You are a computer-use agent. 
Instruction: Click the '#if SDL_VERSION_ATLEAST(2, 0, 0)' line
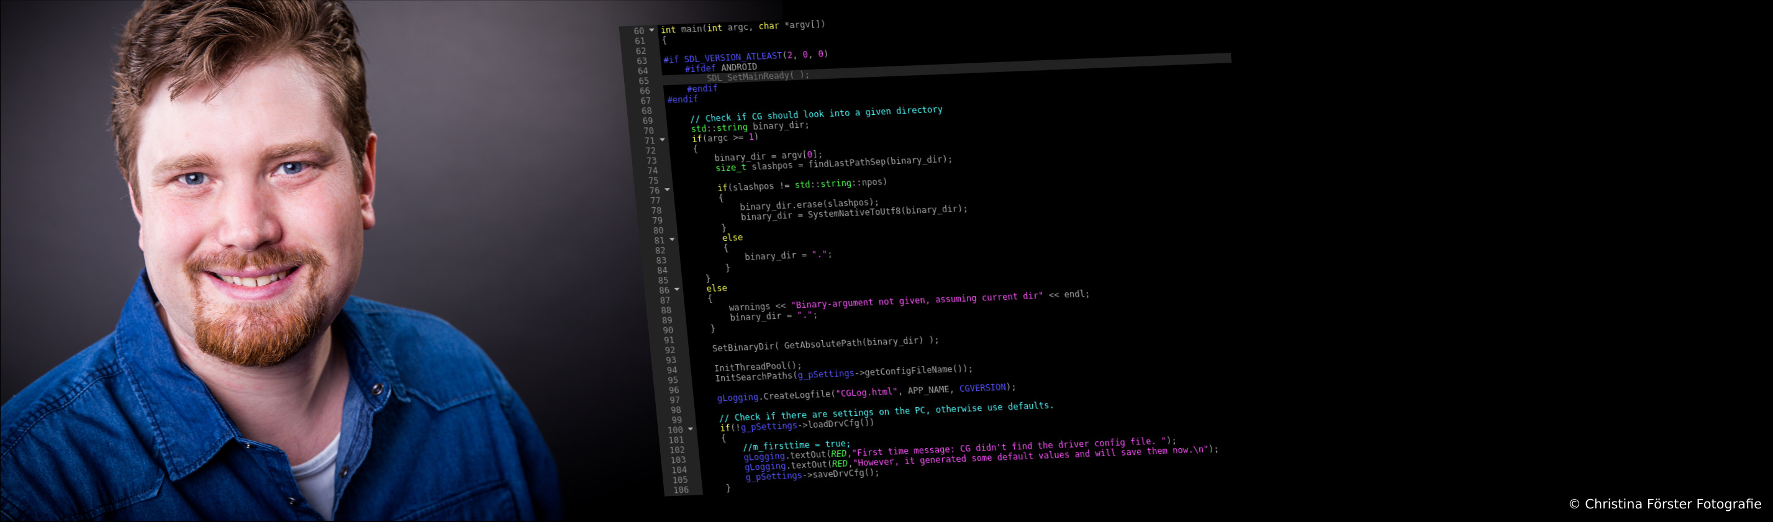(x=745, y=56)
